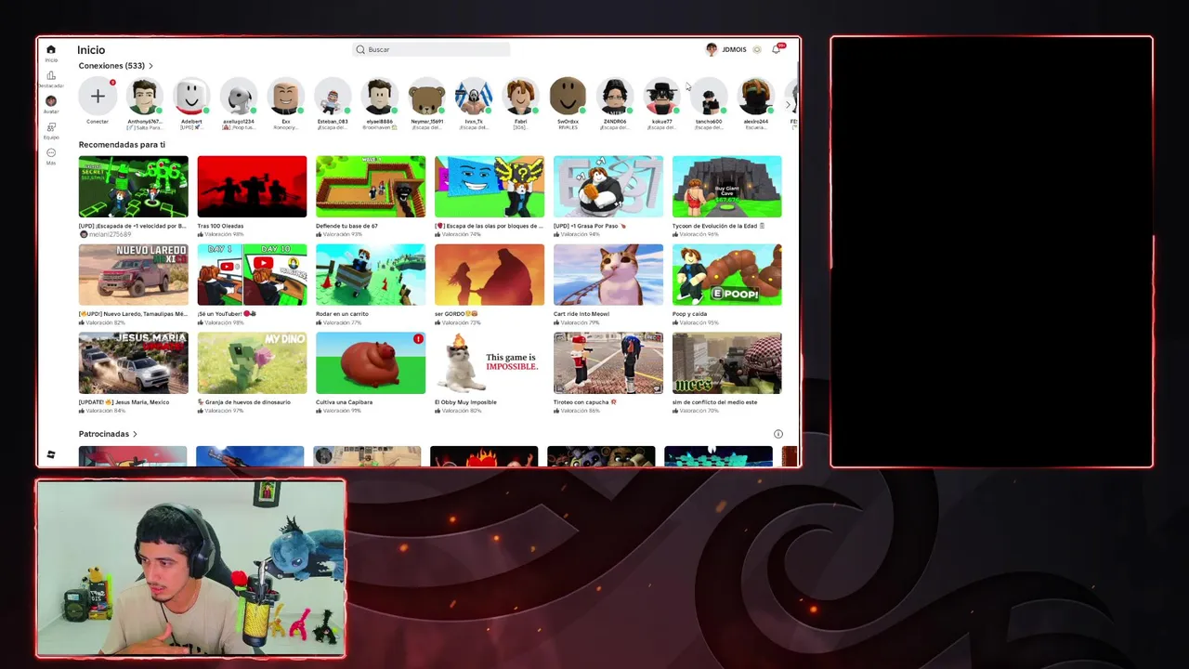The height and width of the screenshot is (669, 1189).
Task: Open the Poop y caída game
Action: pyautogui.click(x=727, y=275)
